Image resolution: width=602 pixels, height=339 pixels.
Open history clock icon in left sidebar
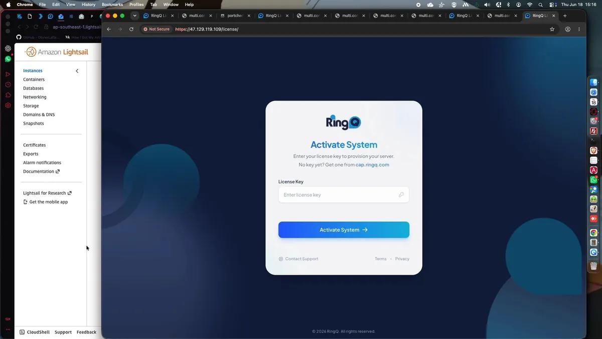point(8,84)
